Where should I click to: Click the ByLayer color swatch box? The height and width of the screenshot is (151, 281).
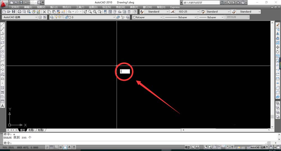134,17
